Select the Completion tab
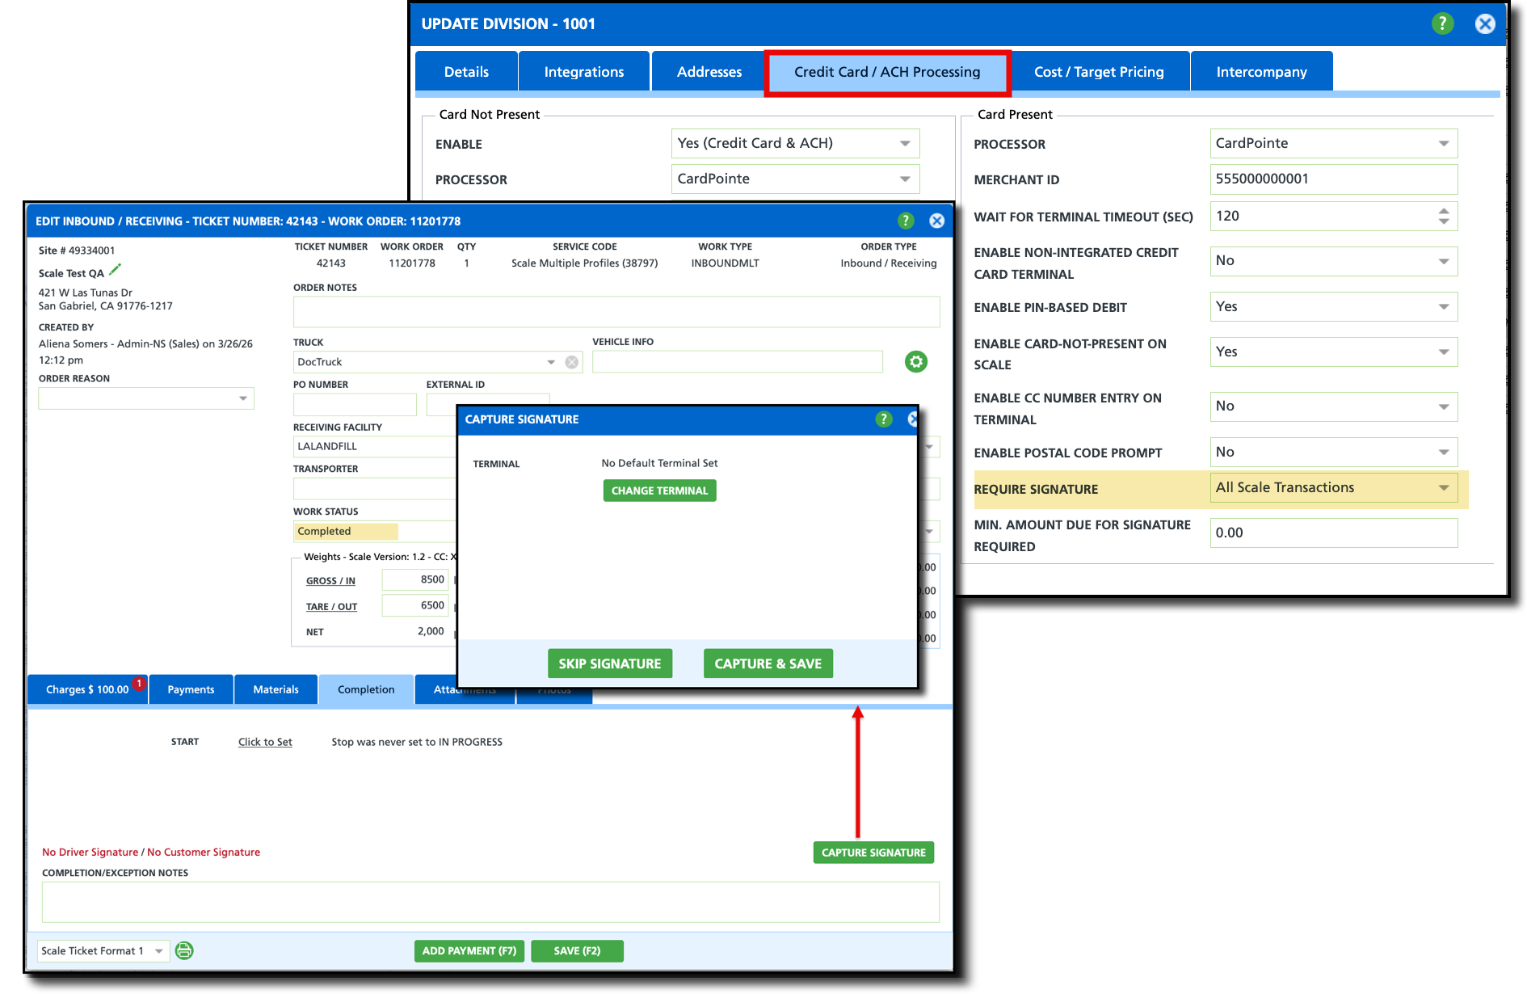 click(366, 689)
